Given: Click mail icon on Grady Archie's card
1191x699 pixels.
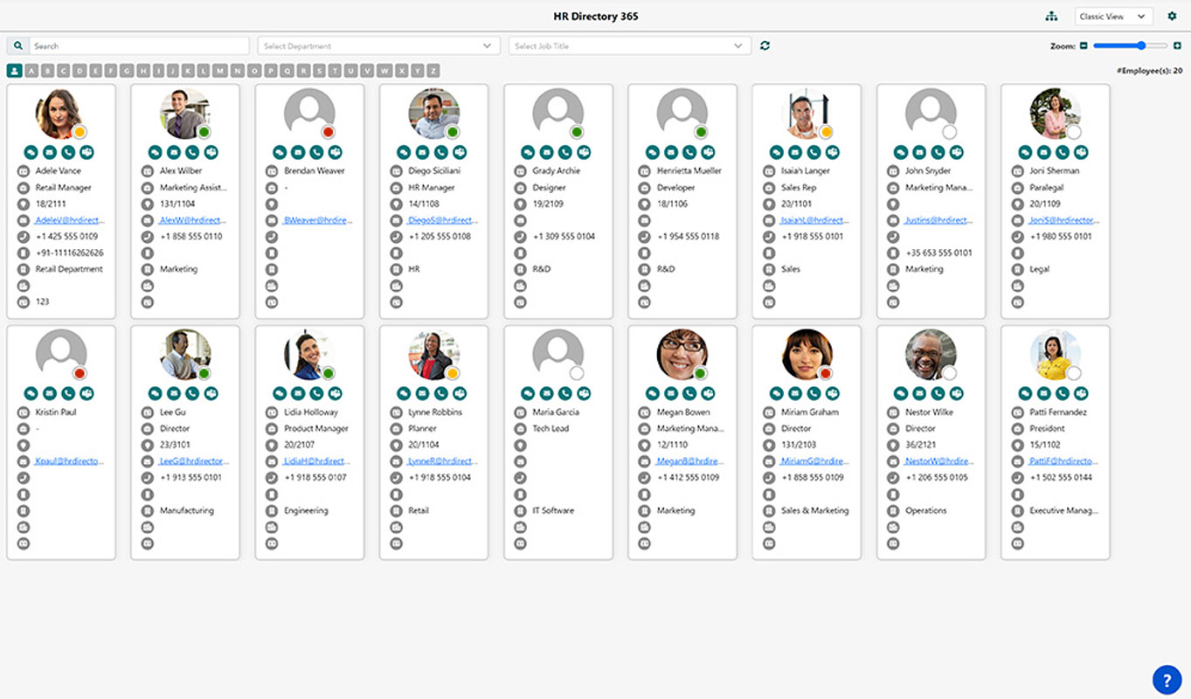Looking at the screenshot, I should [546, 152].
